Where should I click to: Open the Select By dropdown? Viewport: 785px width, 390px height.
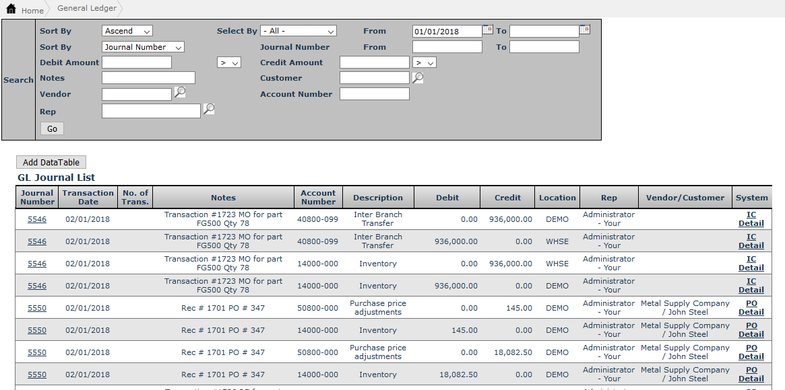click(298, 31)
